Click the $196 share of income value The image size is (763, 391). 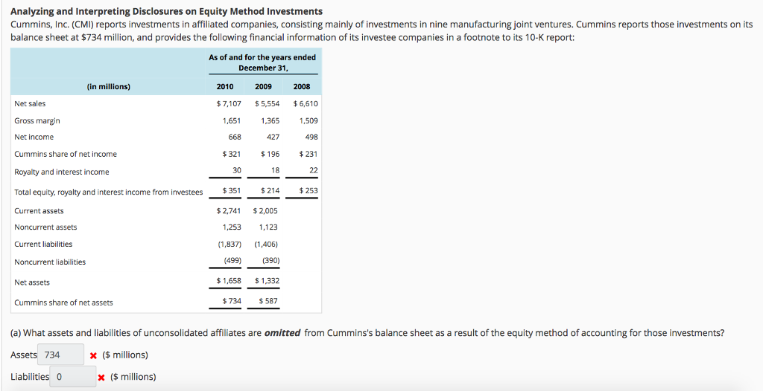(x=270, y=154)
